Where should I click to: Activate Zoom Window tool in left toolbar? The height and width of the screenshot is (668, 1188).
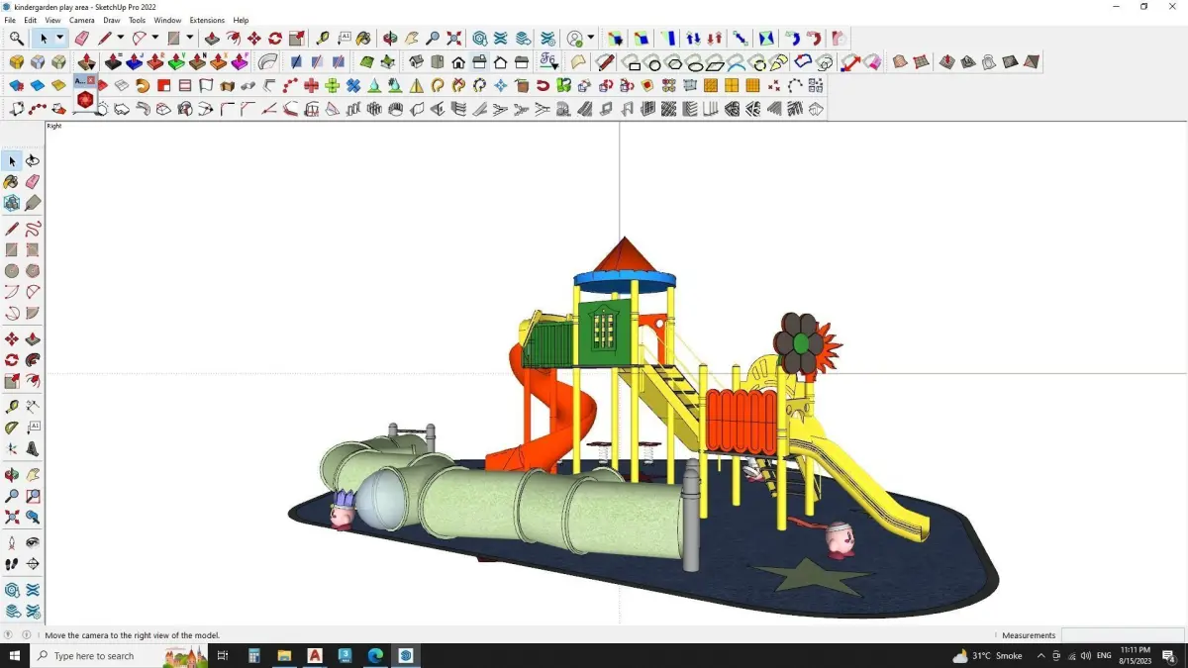pos(33,496)
